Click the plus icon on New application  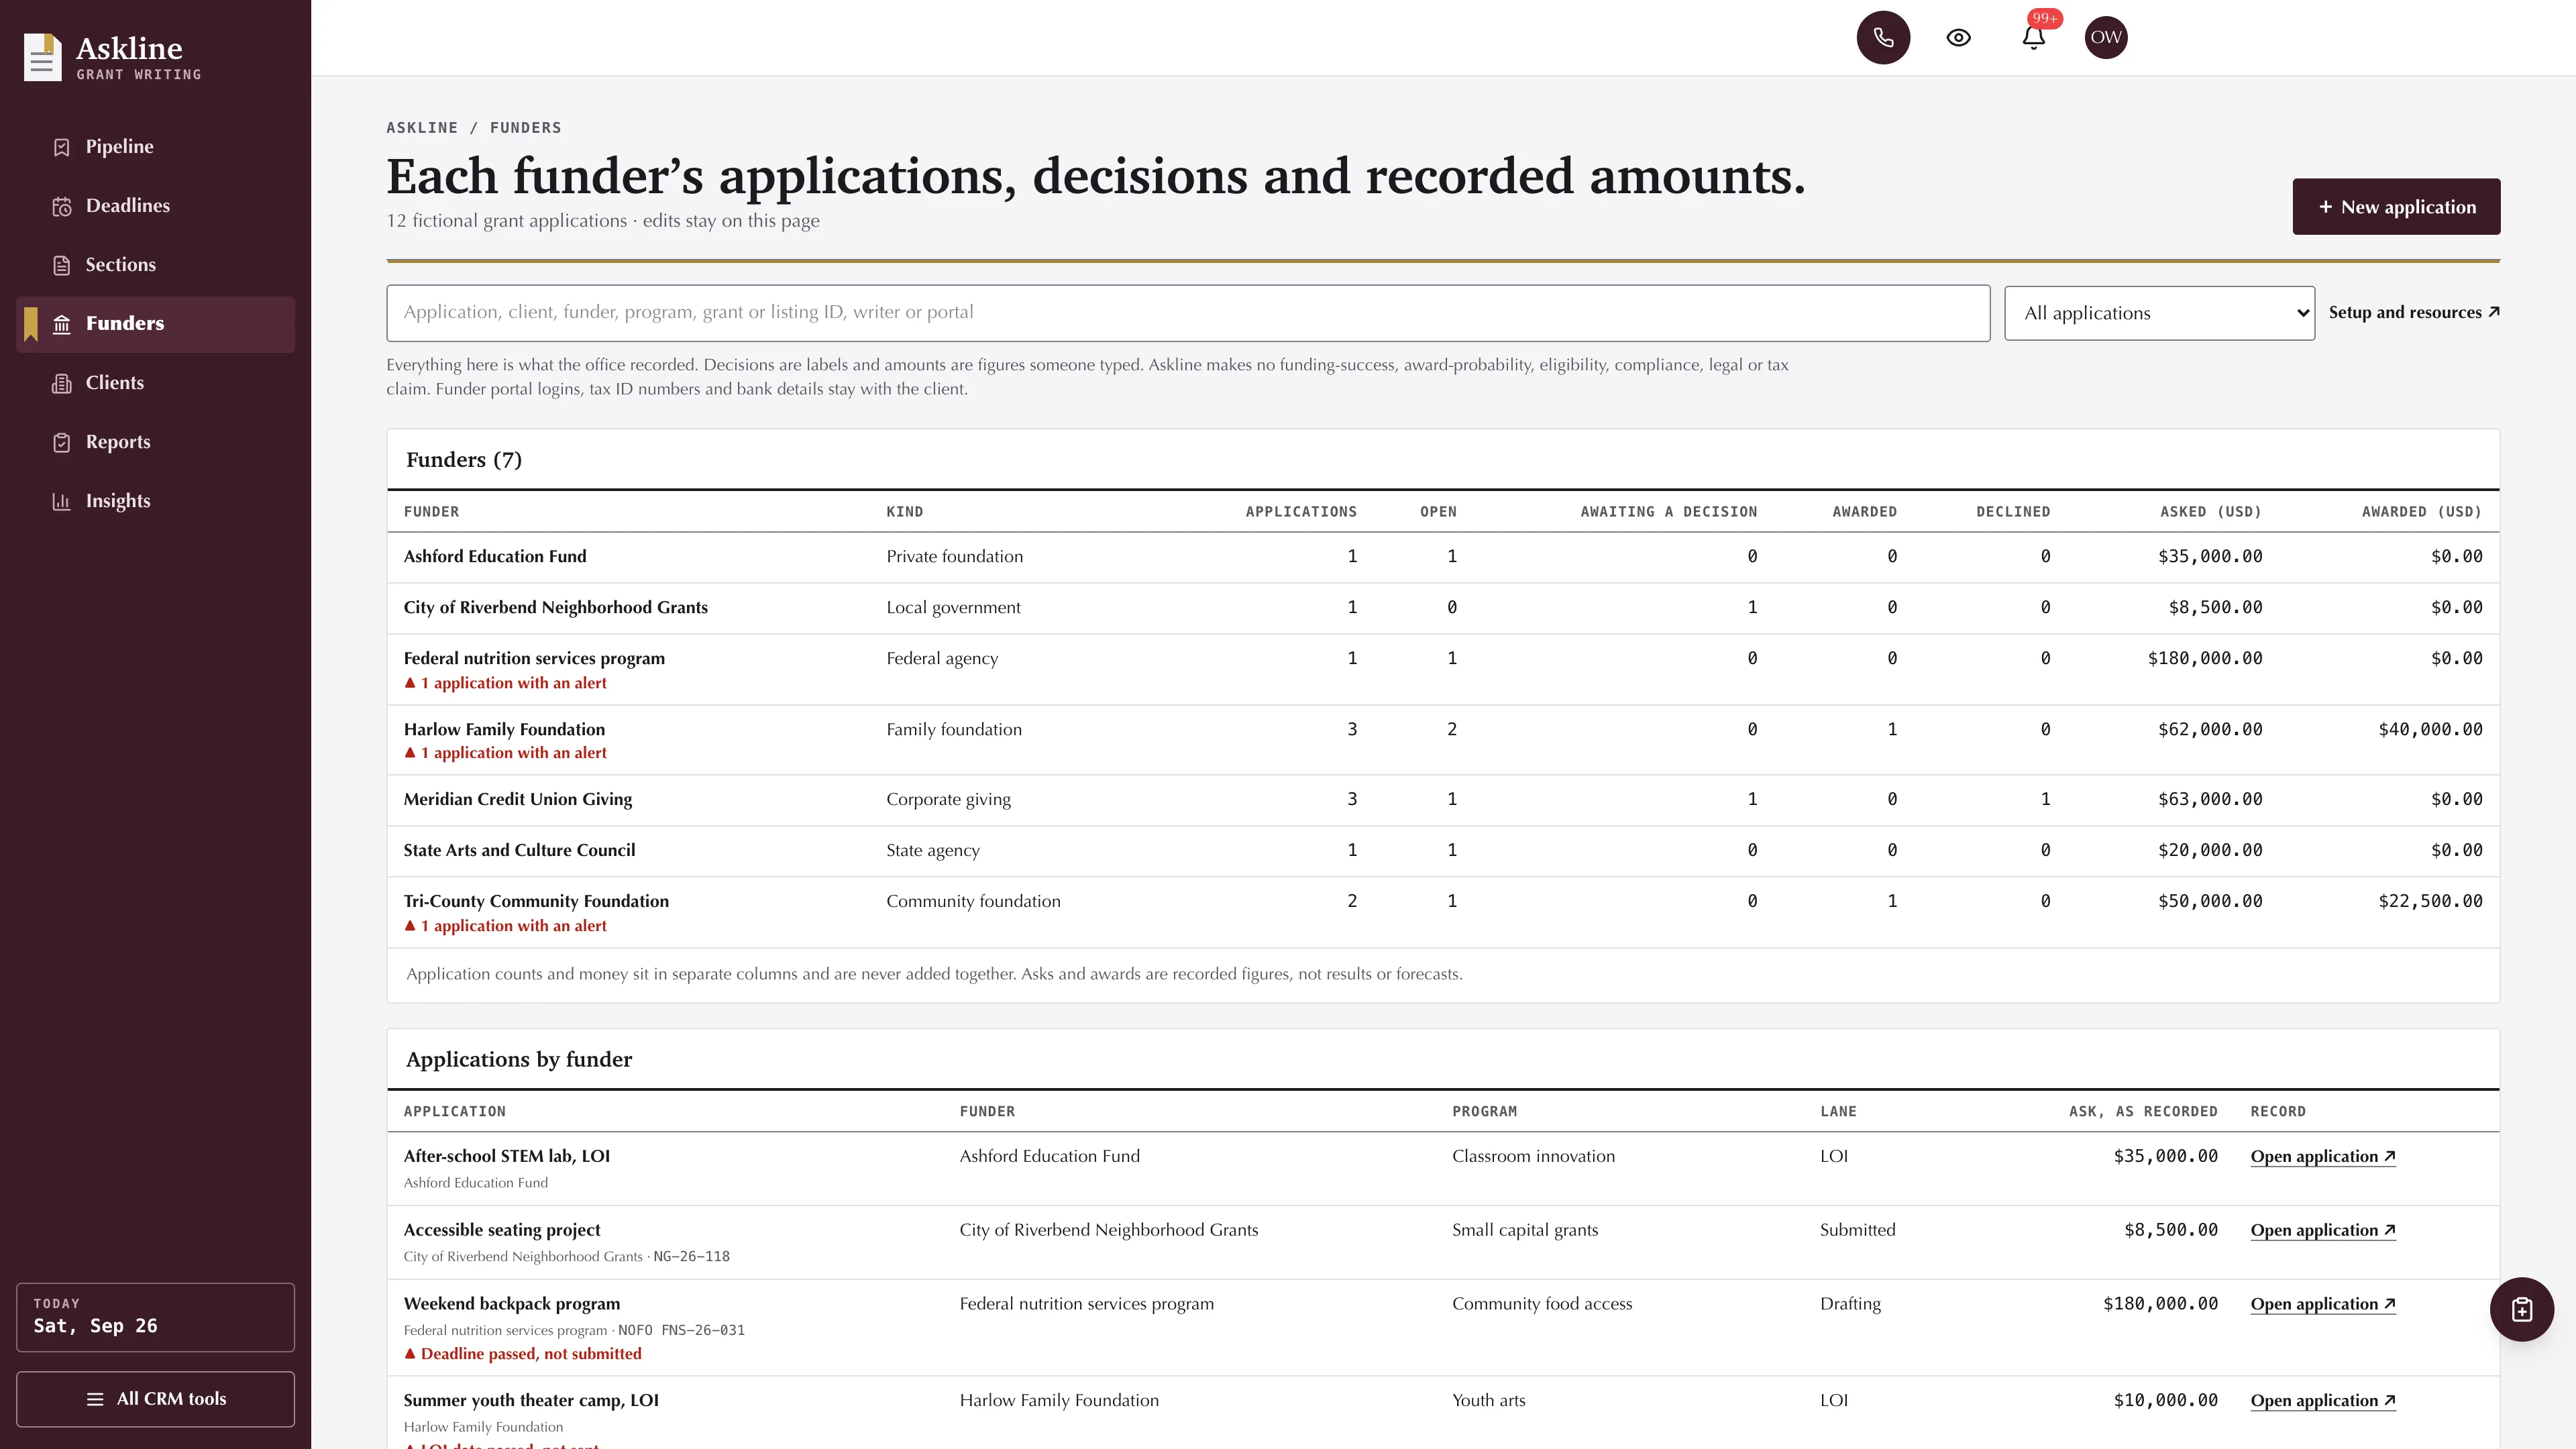pos(2326,207)
